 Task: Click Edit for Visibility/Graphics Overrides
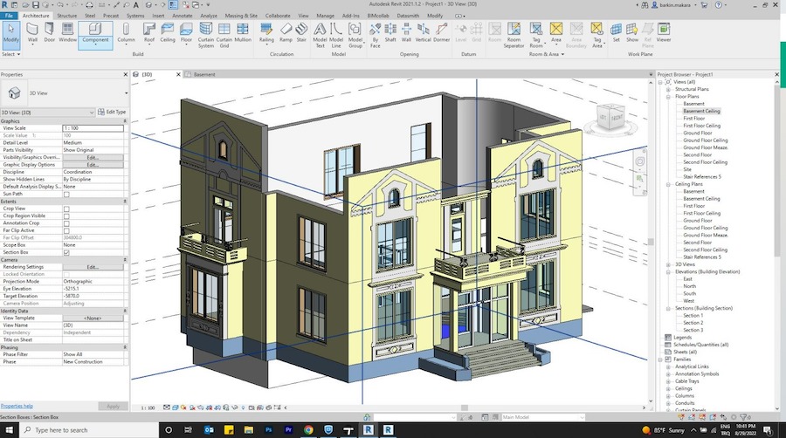(x=93, y=157)
